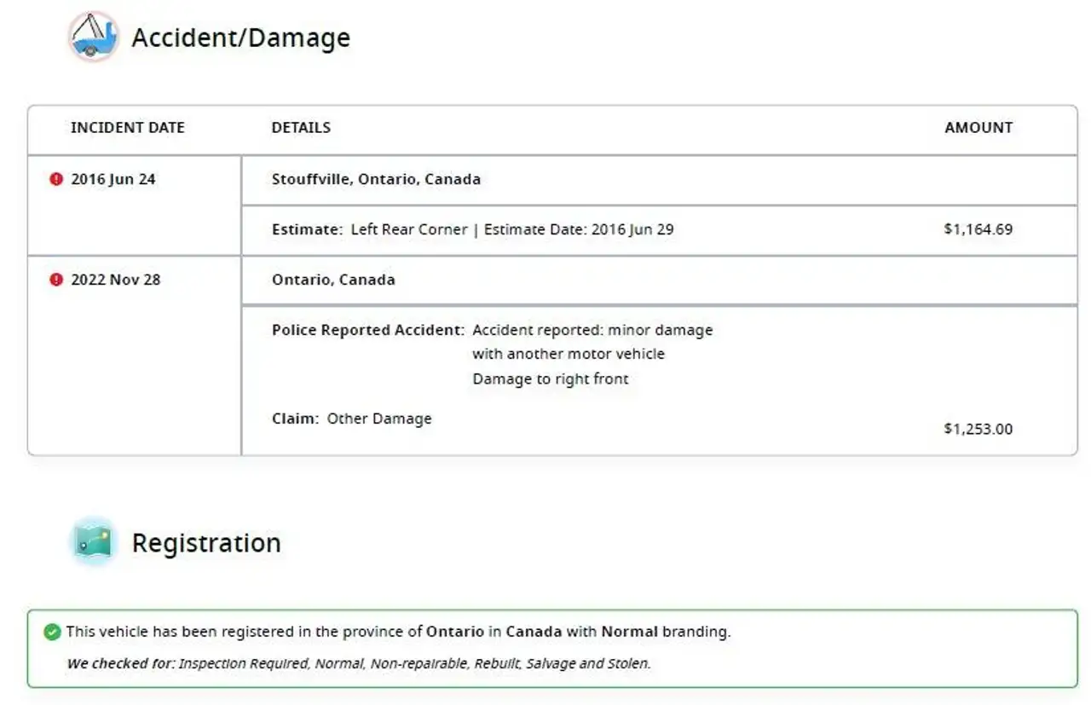Screen dimensions: 1091x705
Task: Select the 2016 Jun 24 incident date
Action: tap(113, 179)
